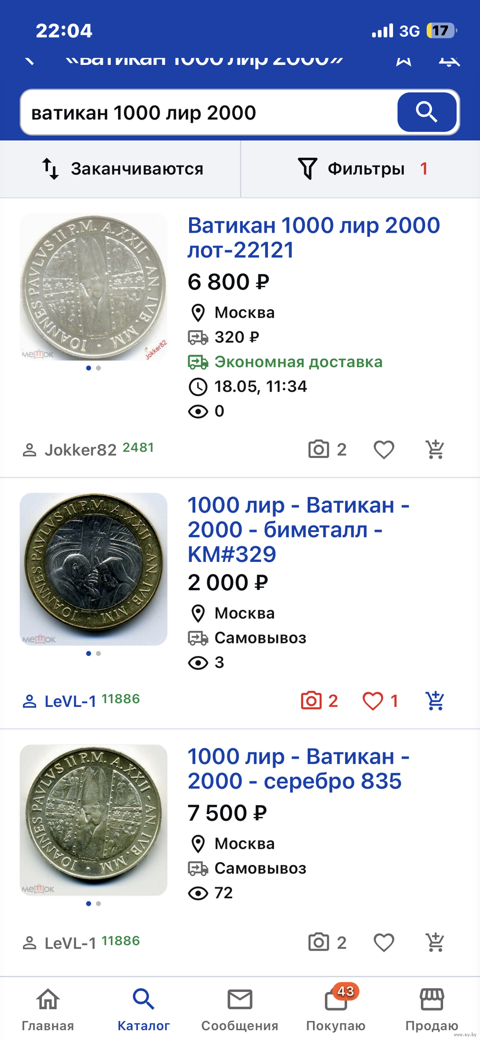The height and width of the screenshot is (1040, 480).
Task: Open the silver 835 coin thumbnail
Action: 94,820
